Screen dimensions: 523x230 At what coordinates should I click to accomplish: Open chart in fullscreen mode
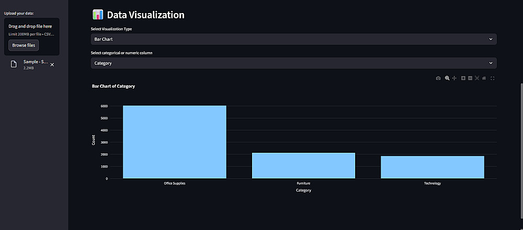click(x=492, y=78)
